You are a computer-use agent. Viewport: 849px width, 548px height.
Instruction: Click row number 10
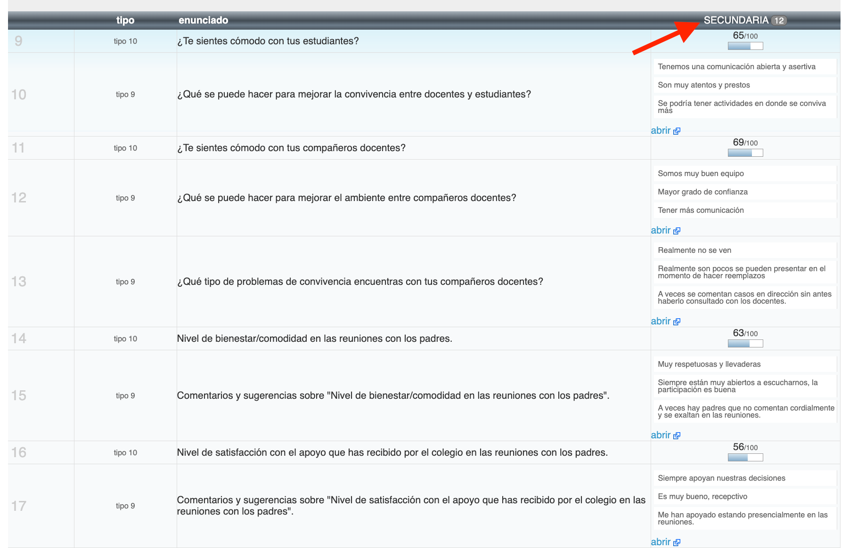[x=19, y=95]
